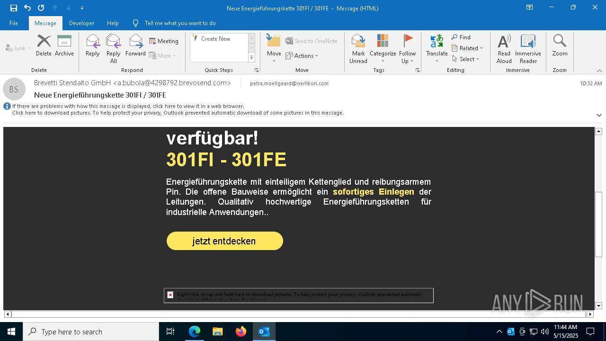Forward this email

click(135, 45)
